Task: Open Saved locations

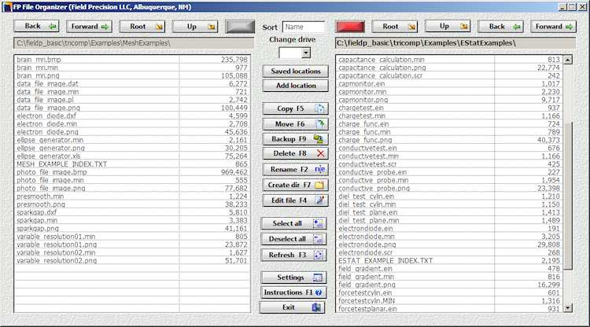Action: [x=293, y=71]
